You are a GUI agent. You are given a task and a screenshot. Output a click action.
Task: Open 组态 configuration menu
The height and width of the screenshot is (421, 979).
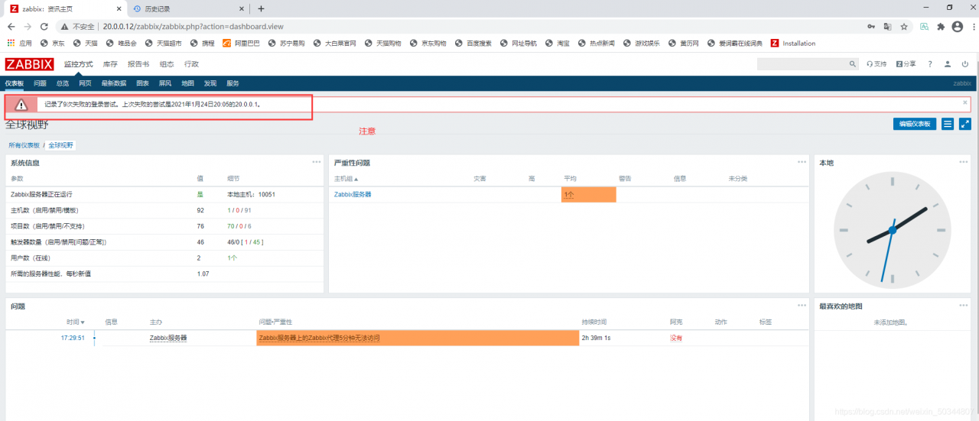click(x=167, y=64)
